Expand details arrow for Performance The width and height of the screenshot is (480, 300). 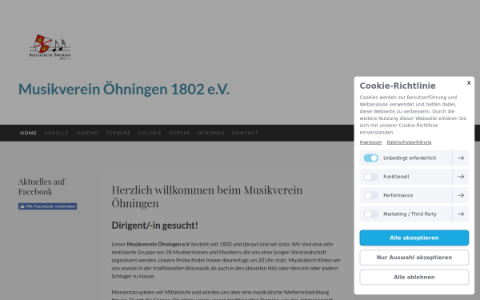[x=461, y=195]
